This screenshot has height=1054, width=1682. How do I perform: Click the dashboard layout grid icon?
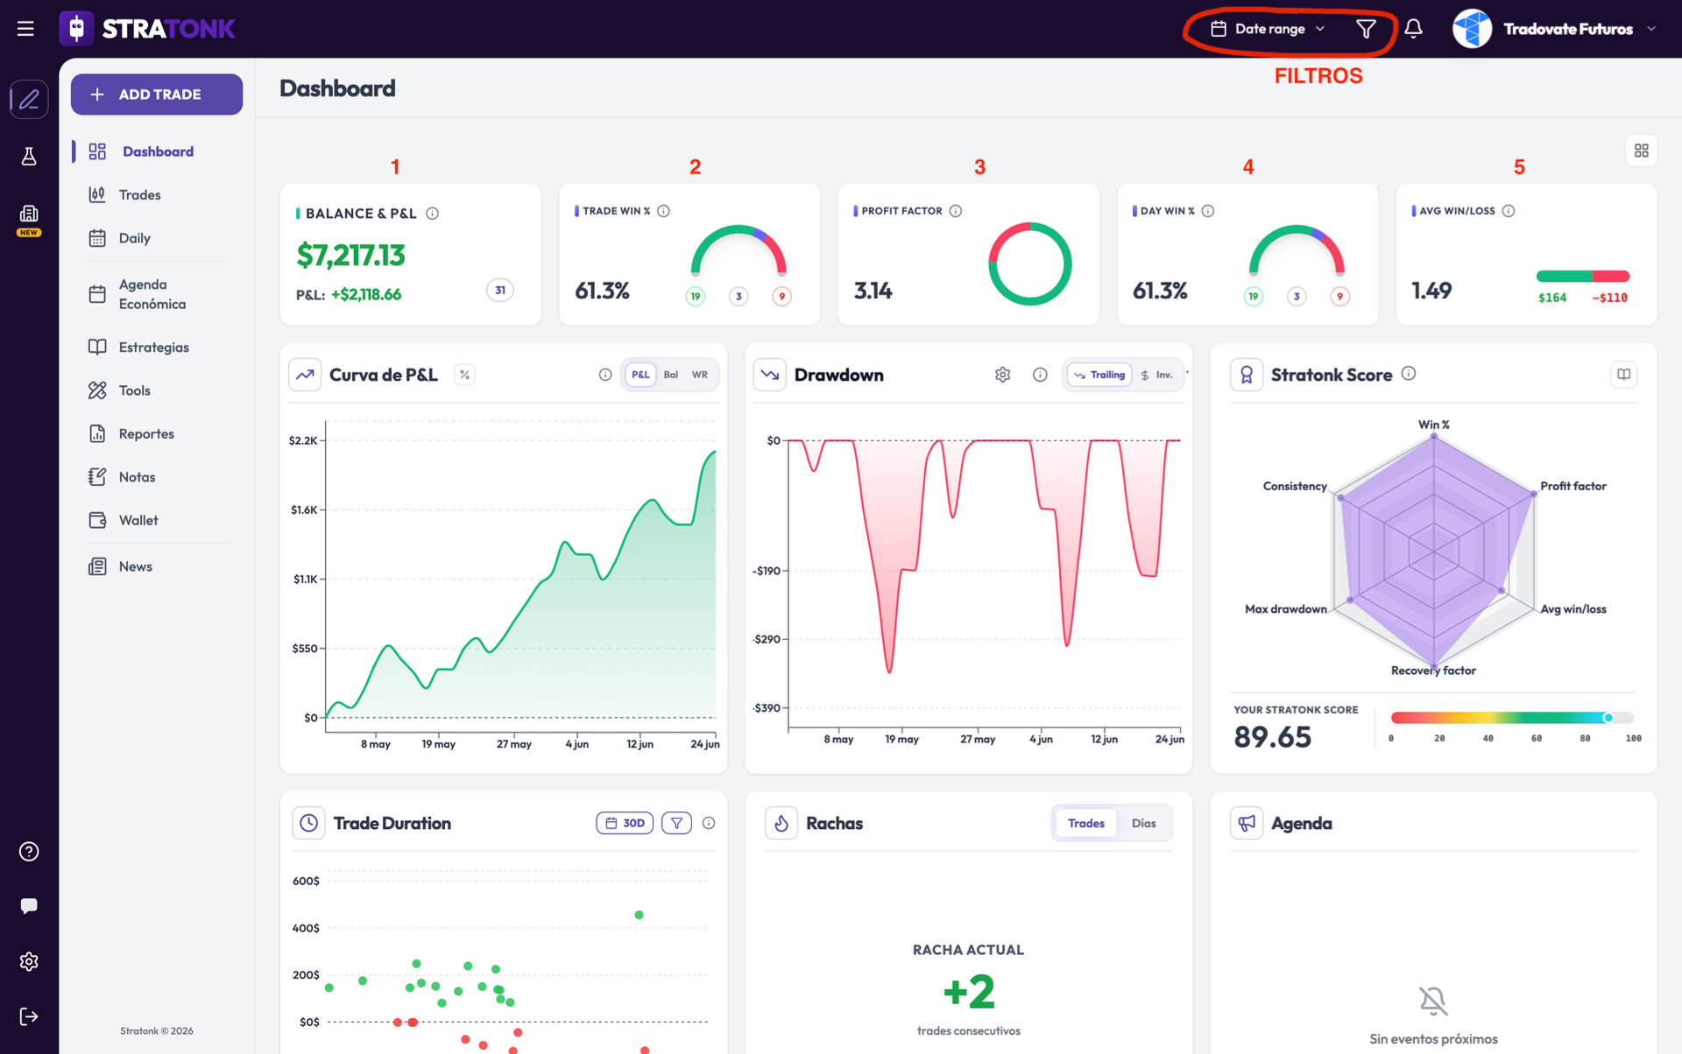(x=1642, y=151)
